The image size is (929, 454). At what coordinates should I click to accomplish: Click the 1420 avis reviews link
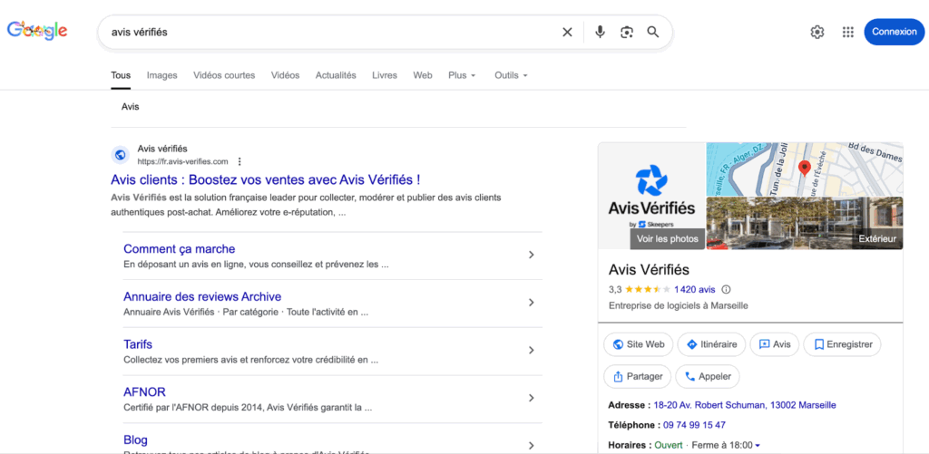694,289
